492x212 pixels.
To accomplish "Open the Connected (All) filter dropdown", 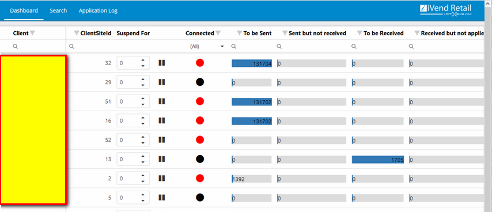I will pos(207,47).
